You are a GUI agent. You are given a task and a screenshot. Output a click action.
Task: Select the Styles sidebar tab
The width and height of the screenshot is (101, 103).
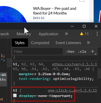[x=20, y=43]
